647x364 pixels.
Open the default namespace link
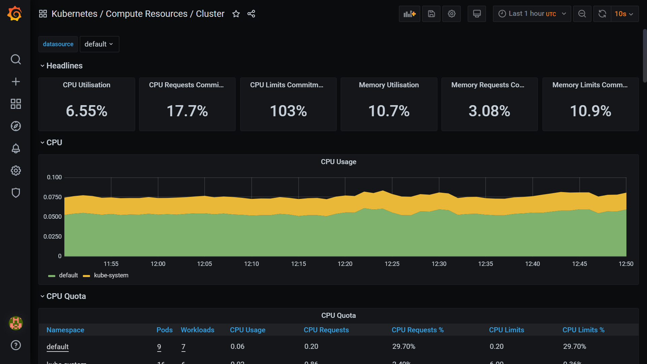coord(58,346)
